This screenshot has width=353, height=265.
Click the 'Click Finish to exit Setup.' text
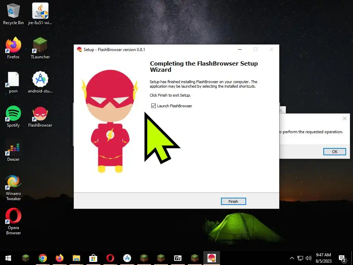pyautogui.click(x=170, y=95)
